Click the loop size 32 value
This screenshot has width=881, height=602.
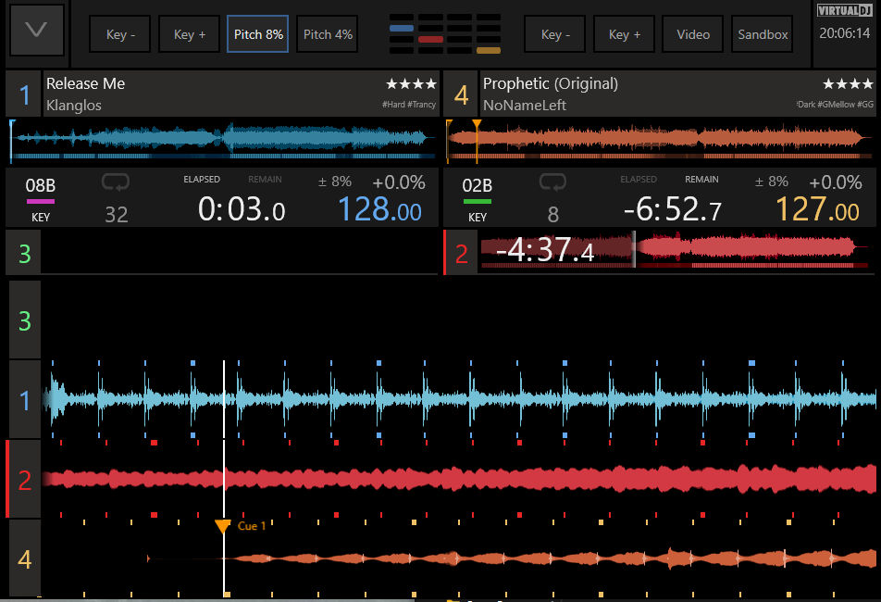coord(117,214)
